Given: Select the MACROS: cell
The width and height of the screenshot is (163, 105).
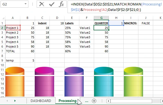Looking at the screenshot, I should [x=131, y=23].
